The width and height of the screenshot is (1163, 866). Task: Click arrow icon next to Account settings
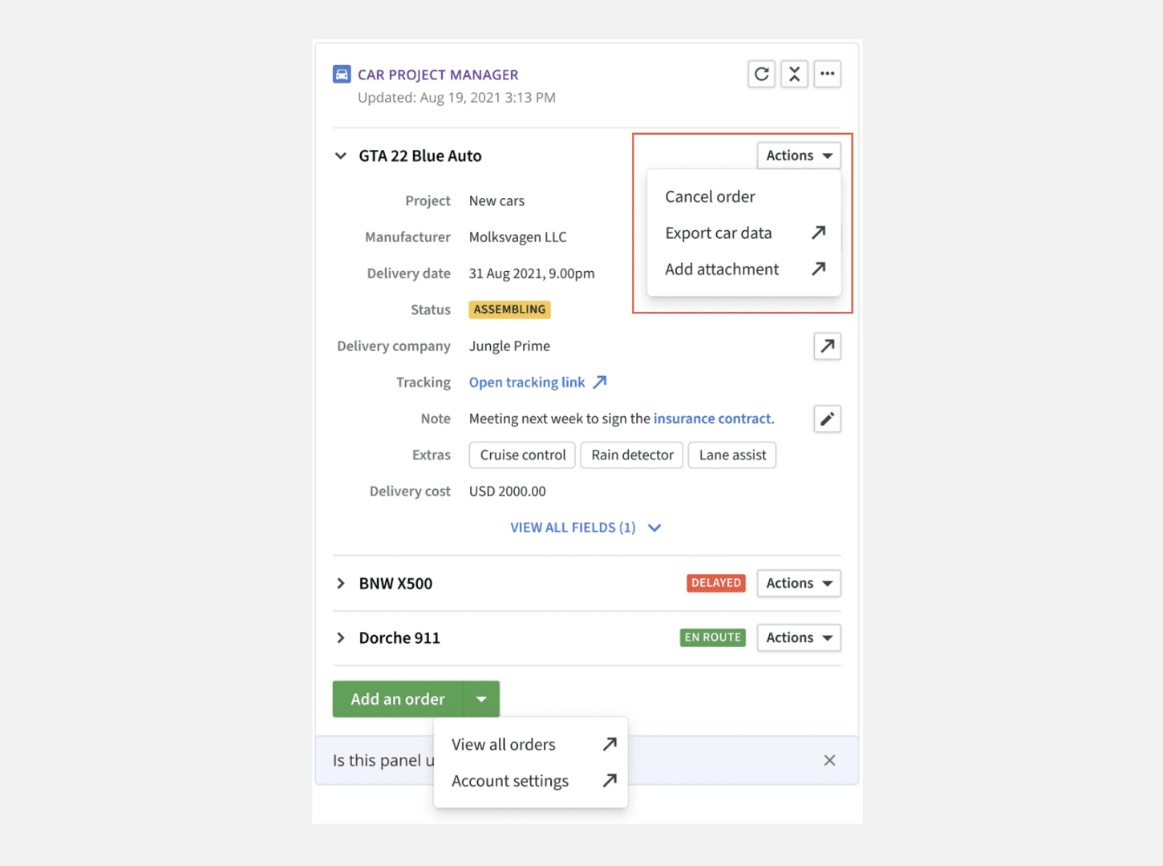point(610,780)
